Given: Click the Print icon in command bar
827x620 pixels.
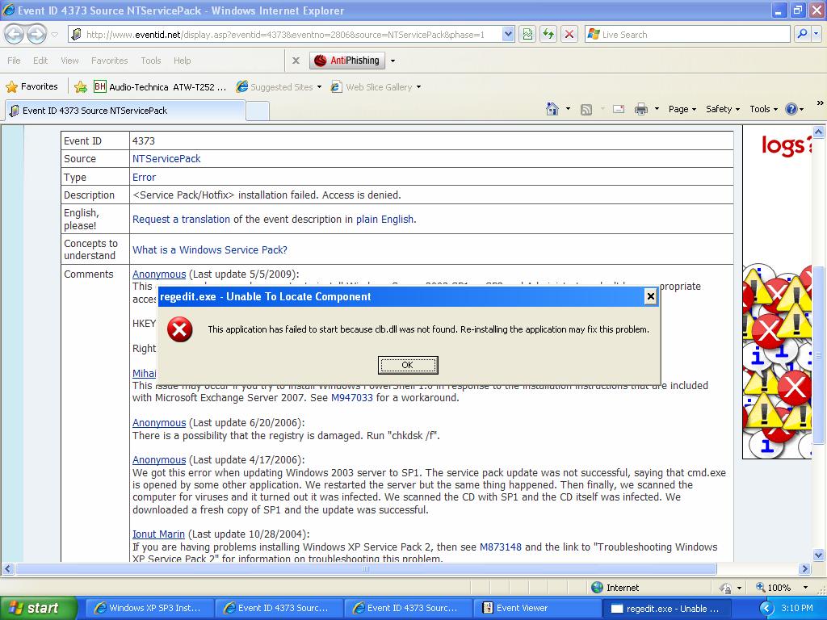Looking at the screenshot, I should tap(641, 109).
